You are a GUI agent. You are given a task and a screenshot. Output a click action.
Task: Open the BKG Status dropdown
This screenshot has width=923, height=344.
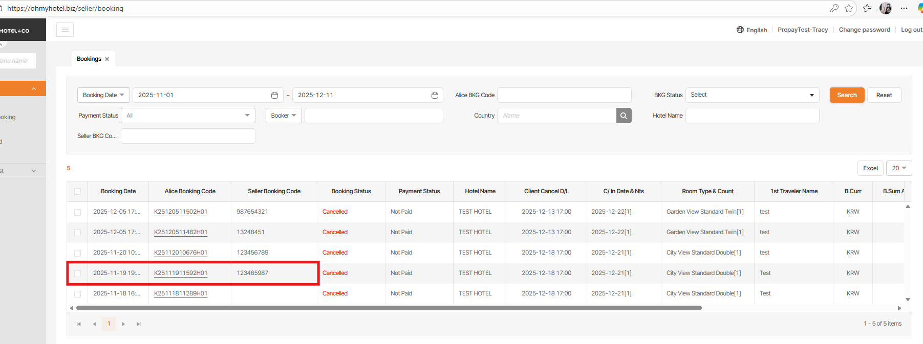coord(752,95)
